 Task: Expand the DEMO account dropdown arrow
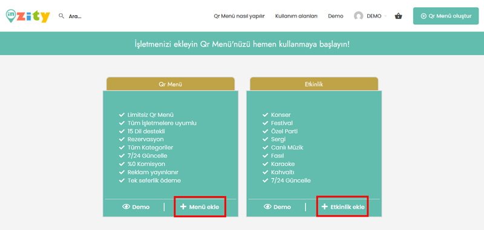385,16
